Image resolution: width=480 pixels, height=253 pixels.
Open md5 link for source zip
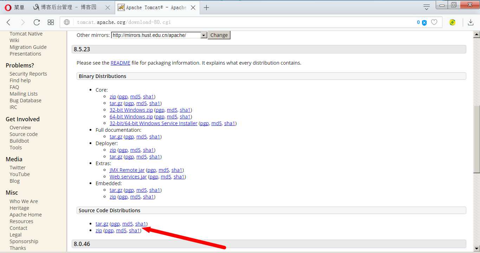(x=121, y=231)
